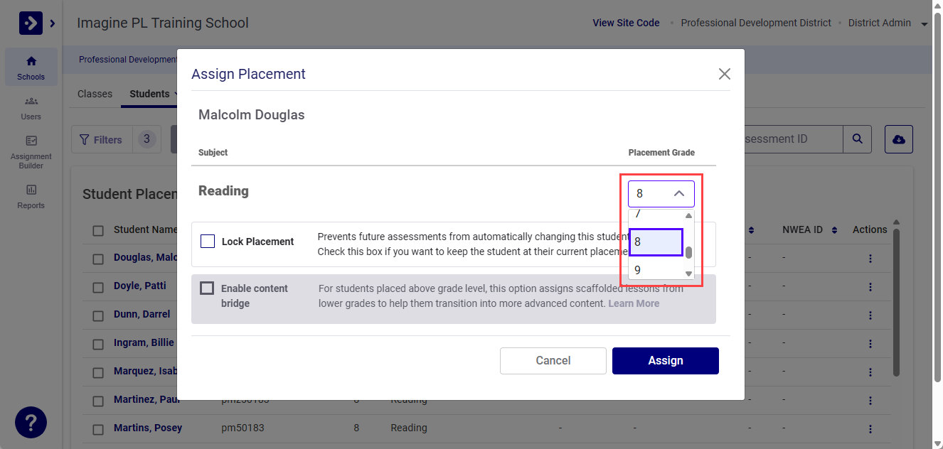Image resolution: width=943 pixels, height=449 pixels.
Task: Open actions menu for Ingram, Billie row
Action: click(x=870, y=344)
